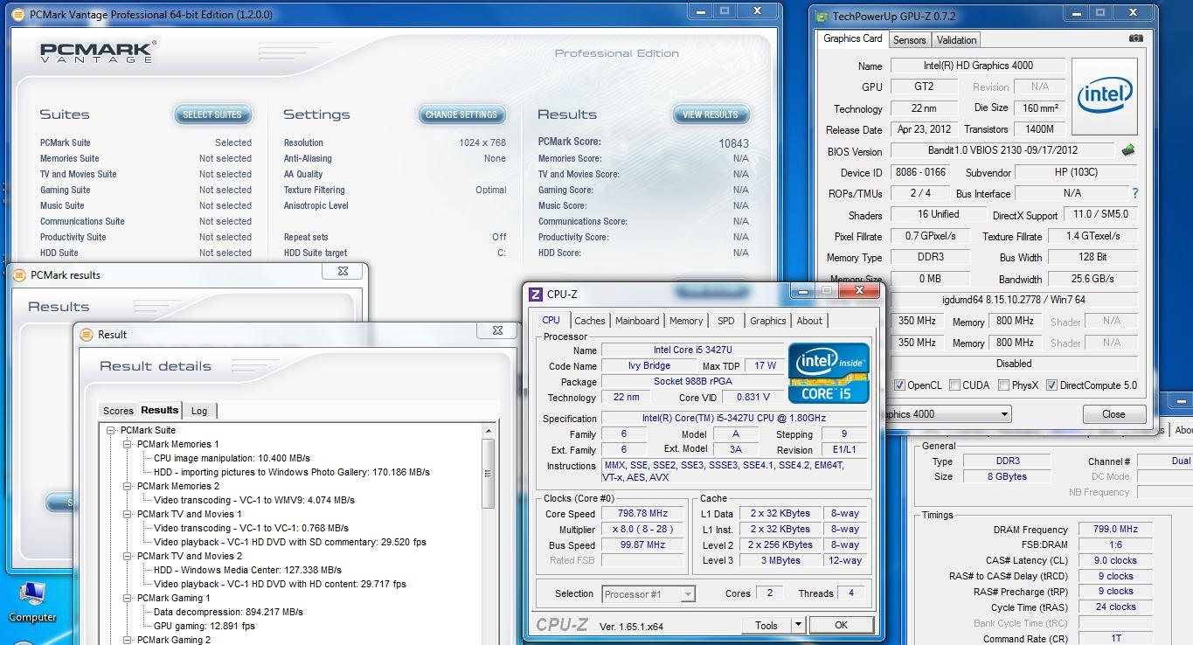The height and width of the screenshot is (645, 1193).
Task: Toggle the OpenCL checkbox in GPU-Z
Action: [900, 385]
